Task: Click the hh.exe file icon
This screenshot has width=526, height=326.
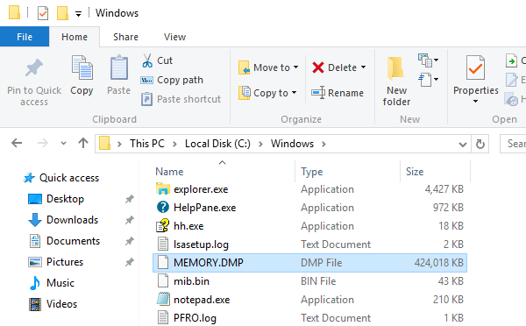Action: pyautogui.click(x=163, y=226)
